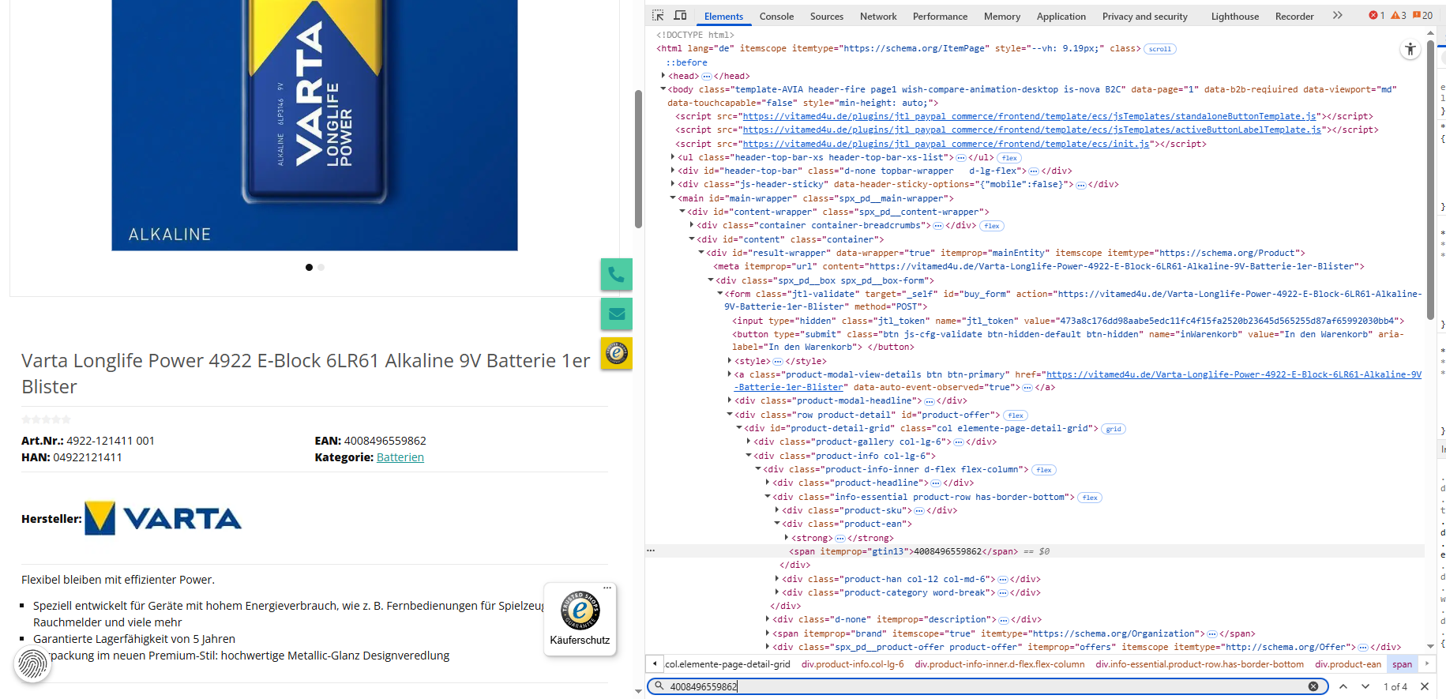Open the red errors counter
The width and height of the screenshot is (1446, 699).
(1377, 16)
